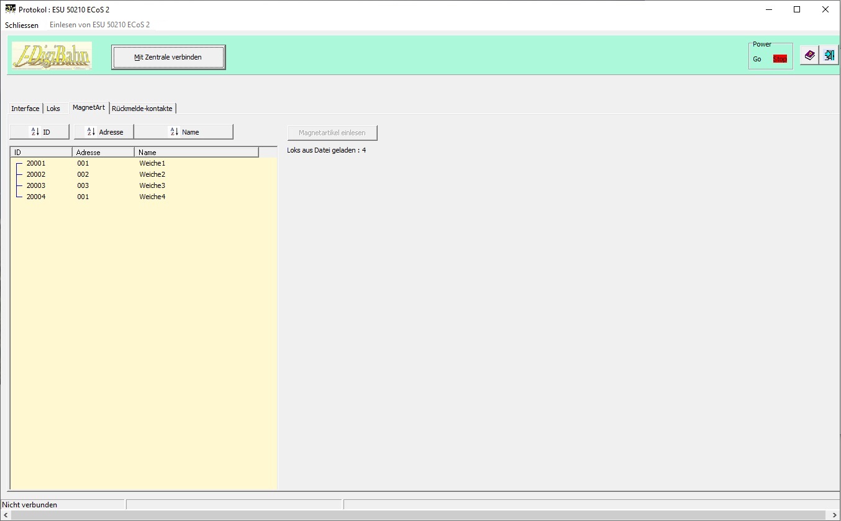Click address 002 of Weiche2

(x=83, y=174)
